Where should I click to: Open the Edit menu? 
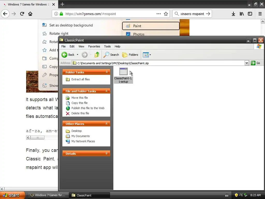click(72, 46)
